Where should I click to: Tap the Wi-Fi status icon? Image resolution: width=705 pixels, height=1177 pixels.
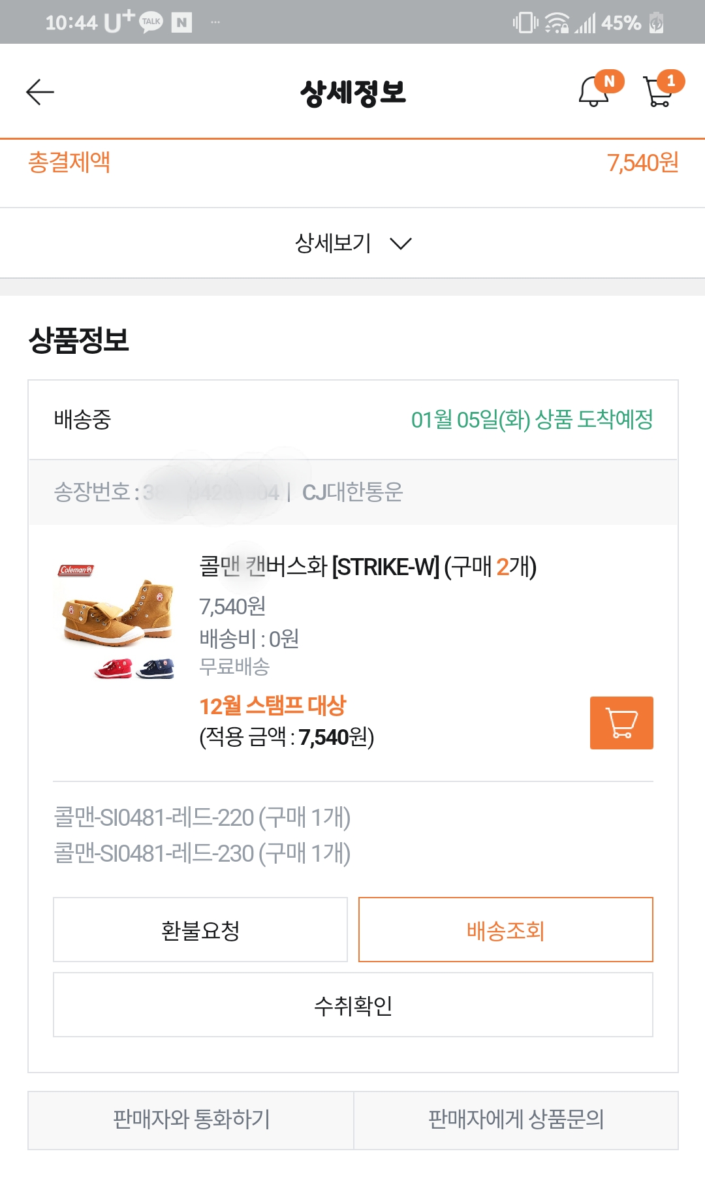[557, 23]
